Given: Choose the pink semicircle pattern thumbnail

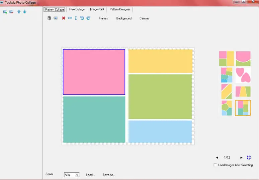Looking at the screenshot, I should point(243,59).
